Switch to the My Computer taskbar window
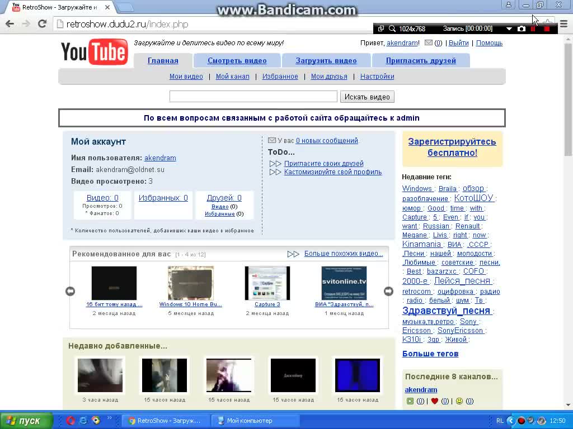Image resolution: width=573 pixels, height=429 pixels. pyautogui.click(x=256, y=421)
